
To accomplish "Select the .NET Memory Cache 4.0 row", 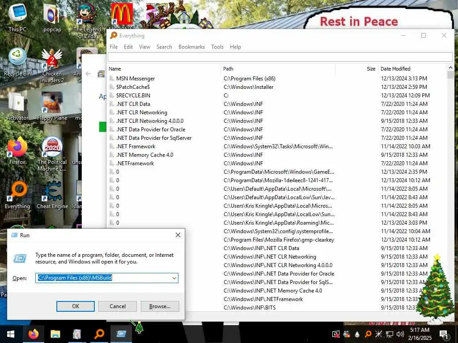I will tap(276, 155).
